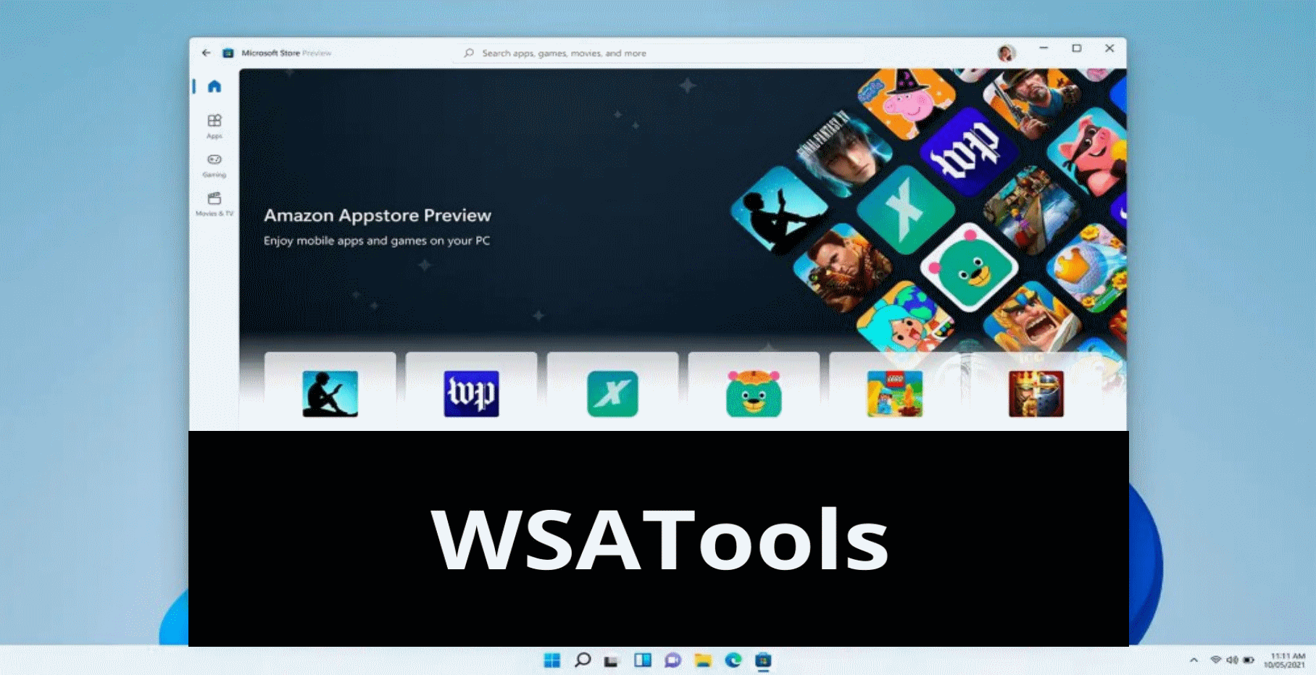Click the large wp icon in banner
Viewport: 1316px width, 675px height.
point(968,153)
